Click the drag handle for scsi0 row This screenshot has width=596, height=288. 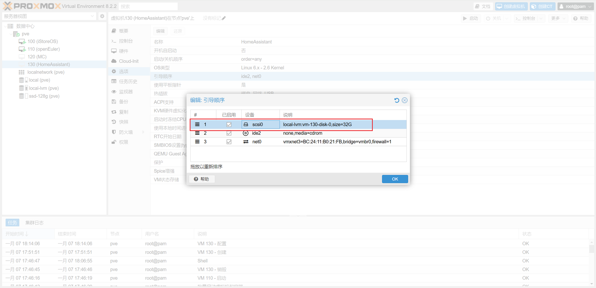(197, 124)
